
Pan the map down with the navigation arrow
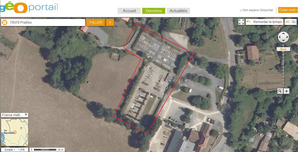[x=283, y=40]
